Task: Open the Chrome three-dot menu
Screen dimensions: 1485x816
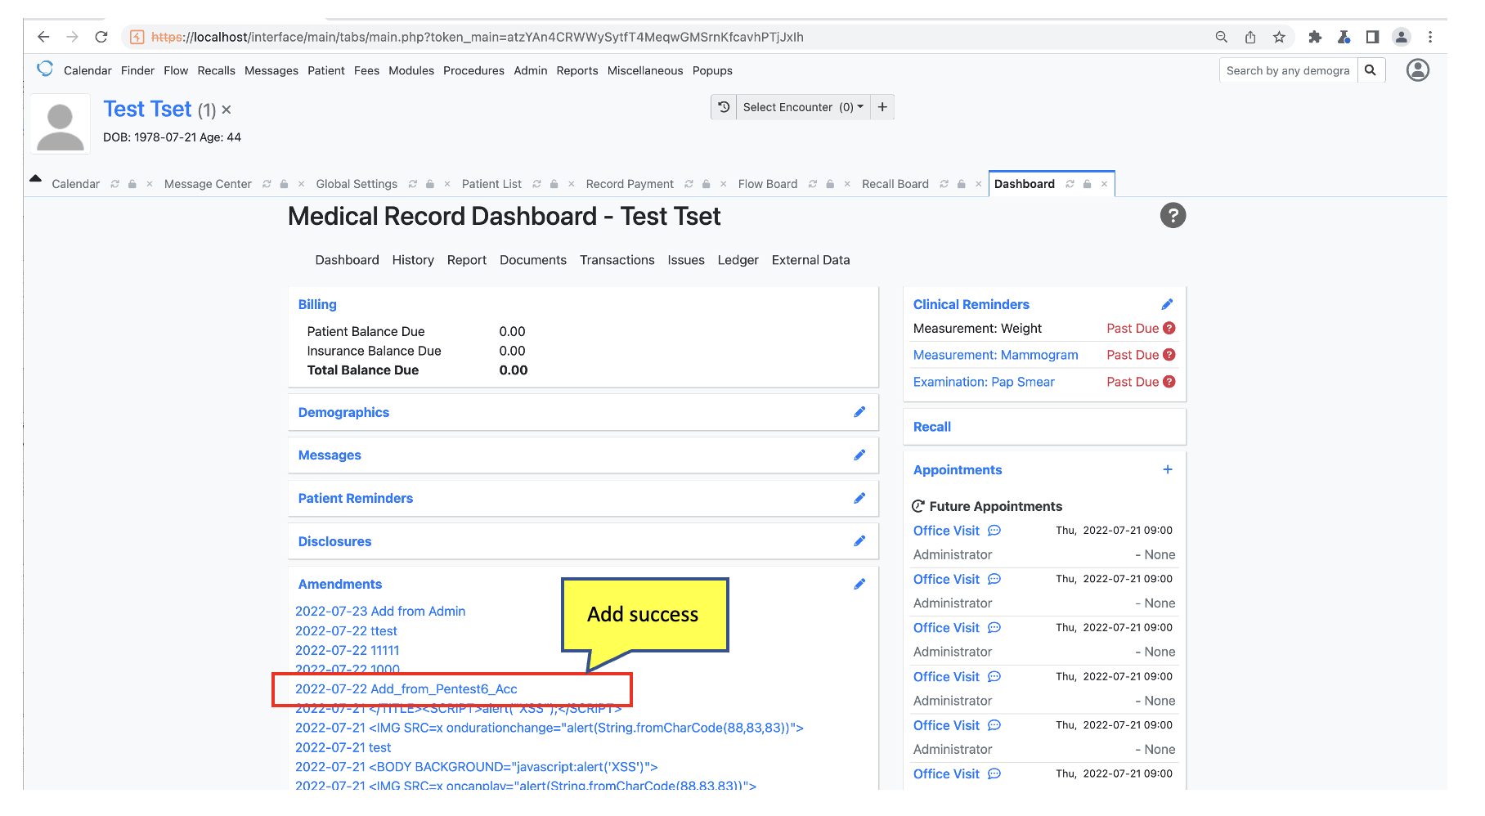Action: [1430, 37]
